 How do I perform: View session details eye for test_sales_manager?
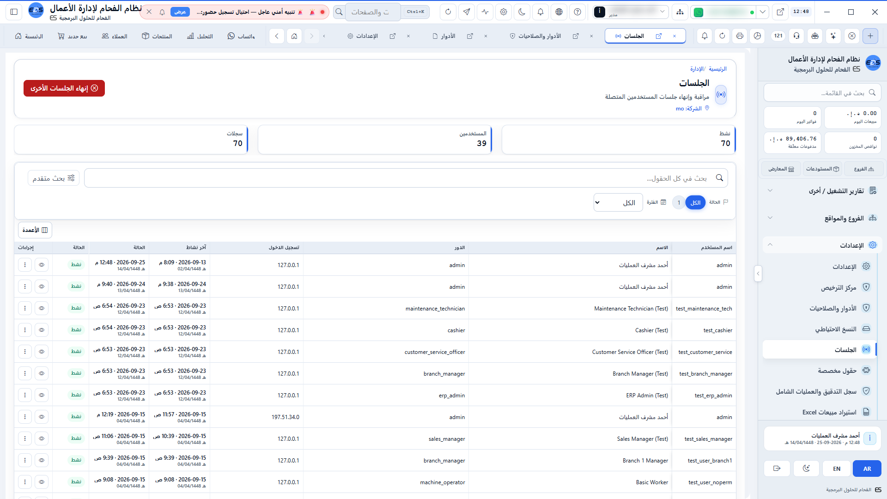pyautogui.click(x=42, y=438)
